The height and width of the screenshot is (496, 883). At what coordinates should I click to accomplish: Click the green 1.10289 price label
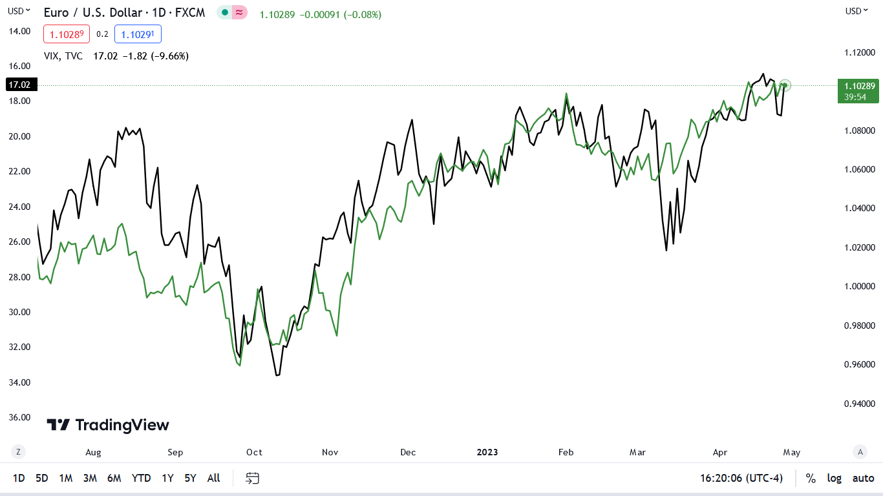[x=857, y=85]
